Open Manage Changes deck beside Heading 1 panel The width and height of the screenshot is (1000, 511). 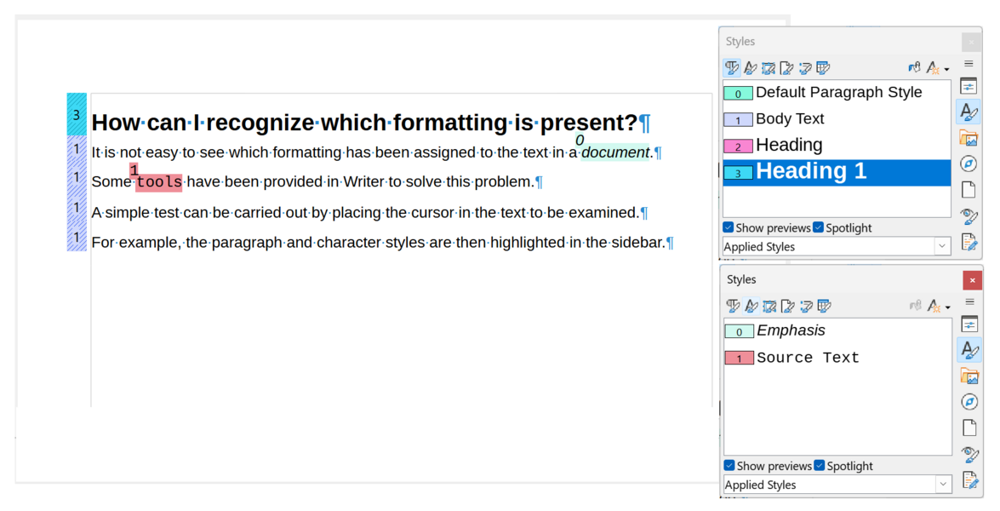[x=969, y=243]
